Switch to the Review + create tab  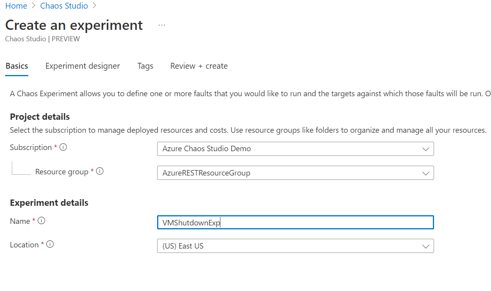(199, 66)
